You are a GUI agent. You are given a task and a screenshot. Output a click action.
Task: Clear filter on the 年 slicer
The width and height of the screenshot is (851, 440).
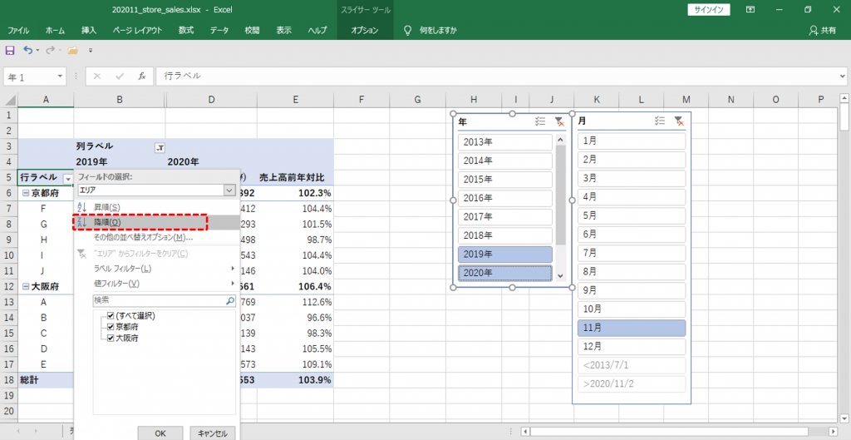tap(559, 121)
